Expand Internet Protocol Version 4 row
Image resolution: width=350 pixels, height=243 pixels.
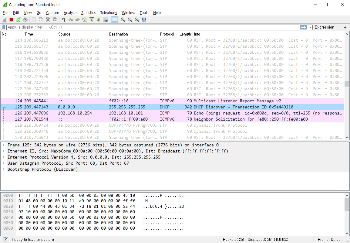click(x=4, y=157)
